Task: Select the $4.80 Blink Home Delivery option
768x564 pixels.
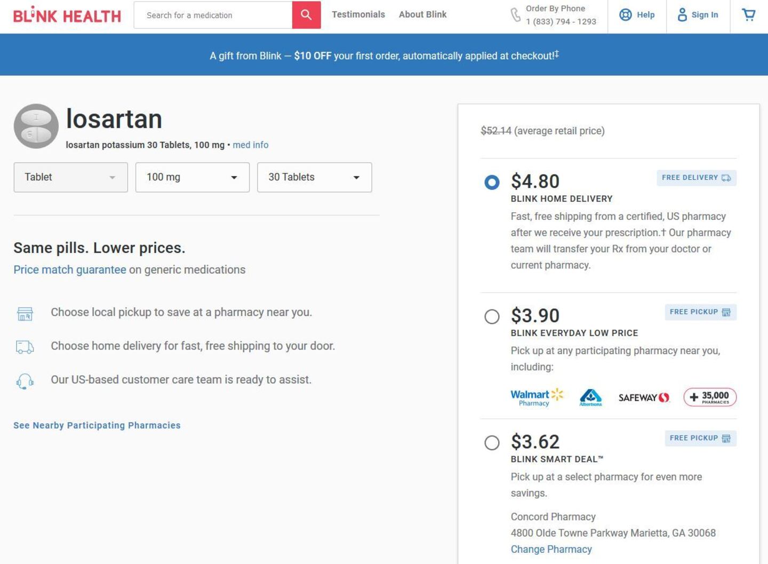Action: 492,182
